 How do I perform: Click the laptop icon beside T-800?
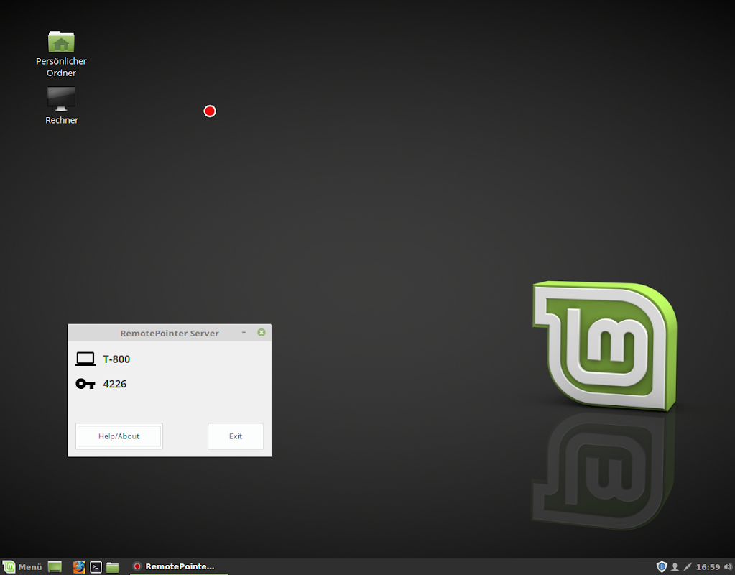pyautogui.click(x=85, y=359)
